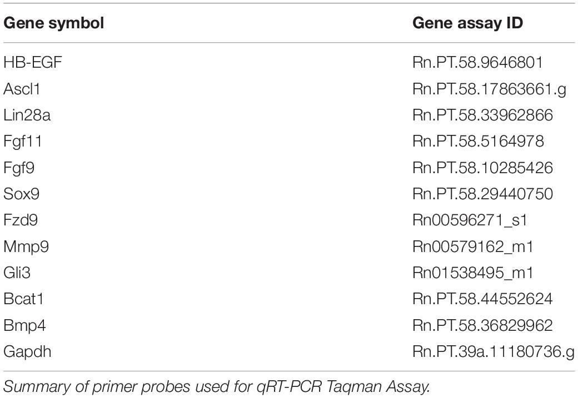Click assay ID Rn.PT.58.17863661.g
Viewport: 578px width, 398px height.
(x=490, y=89)
